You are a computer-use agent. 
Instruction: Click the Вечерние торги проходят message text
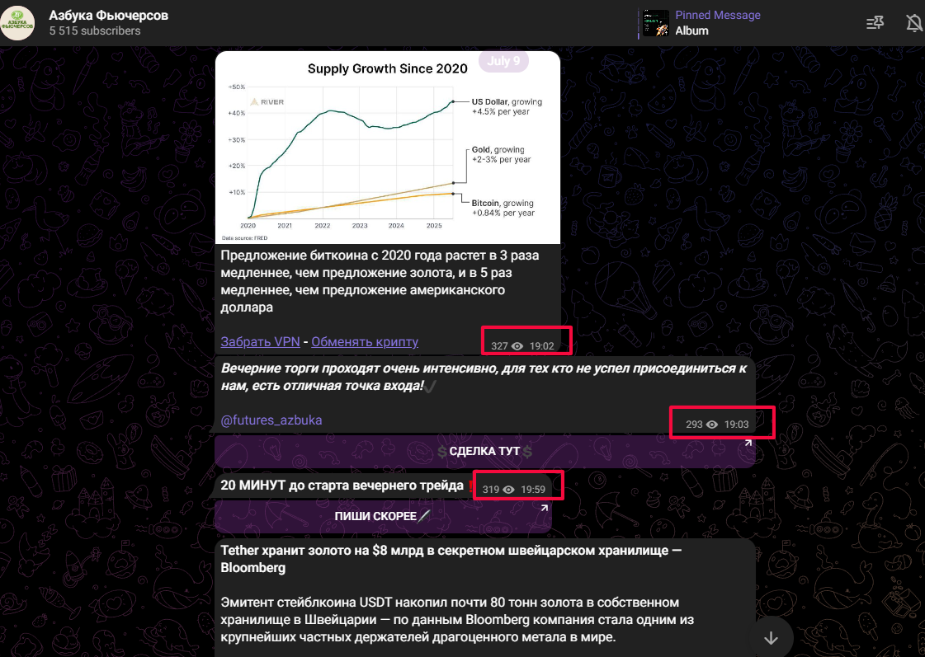coord(484,377)
